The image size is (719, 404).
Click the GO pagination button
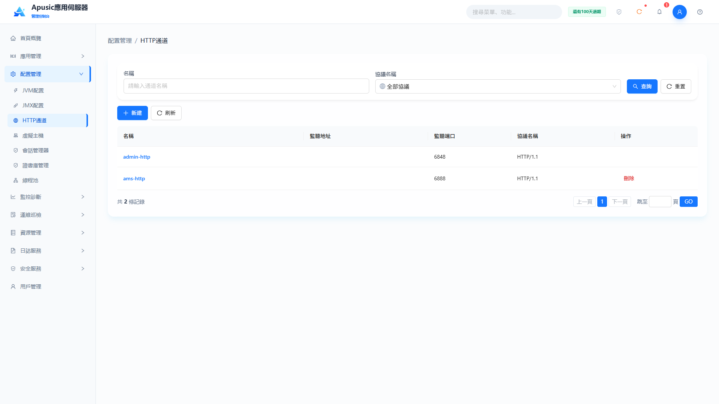coord(689,202)
